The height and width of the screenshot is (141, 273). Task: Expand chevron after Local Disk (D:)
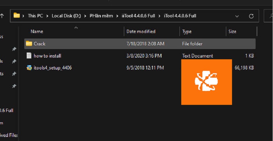coord(85,16)
